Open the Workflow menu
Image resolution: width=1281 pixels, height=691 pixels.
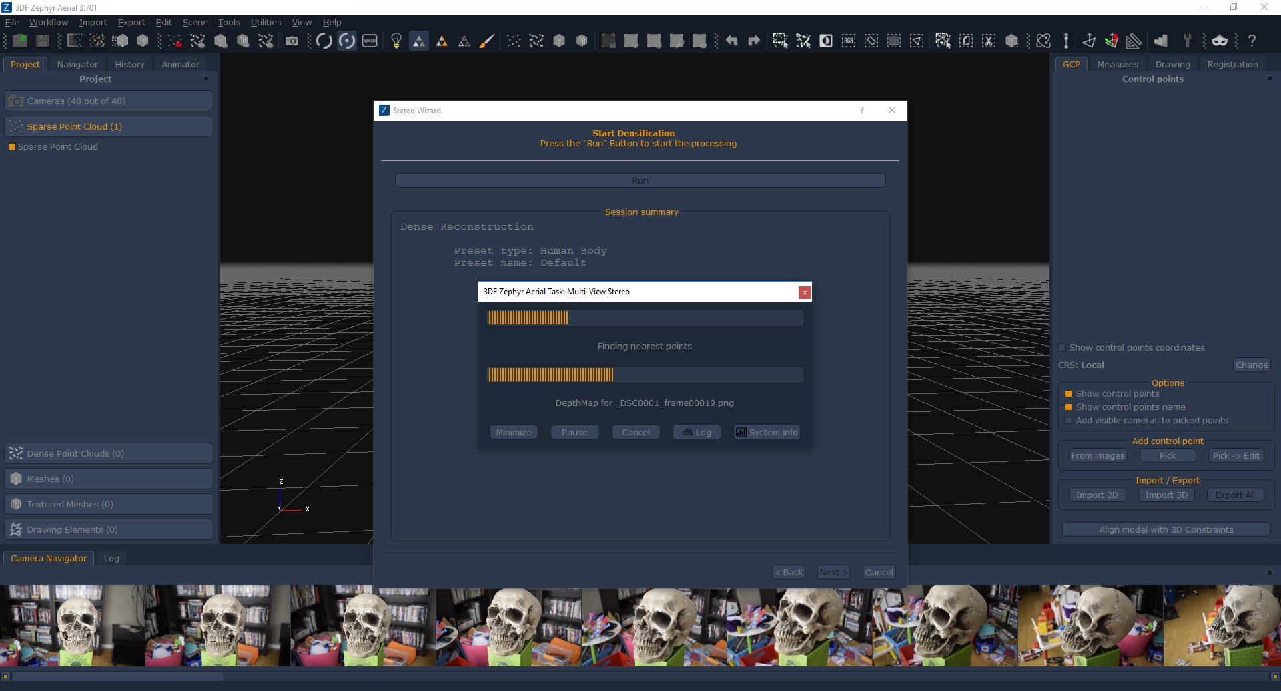tap(49, 22)
